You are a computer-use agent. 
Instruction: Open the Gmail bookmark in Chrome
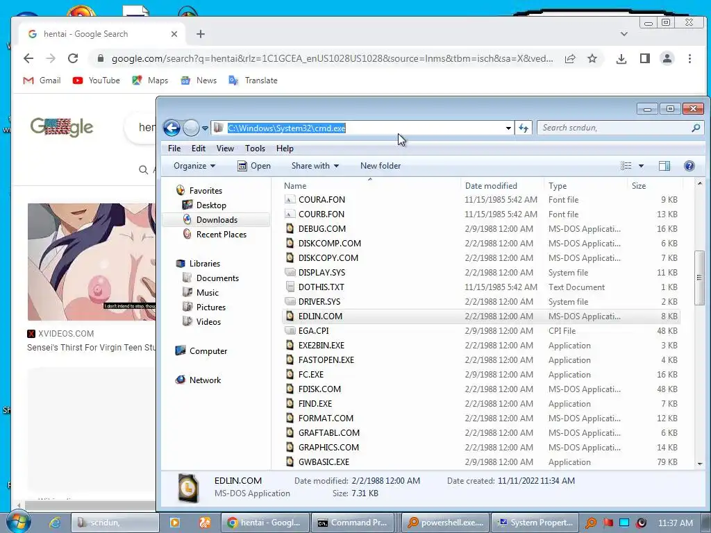42,81
